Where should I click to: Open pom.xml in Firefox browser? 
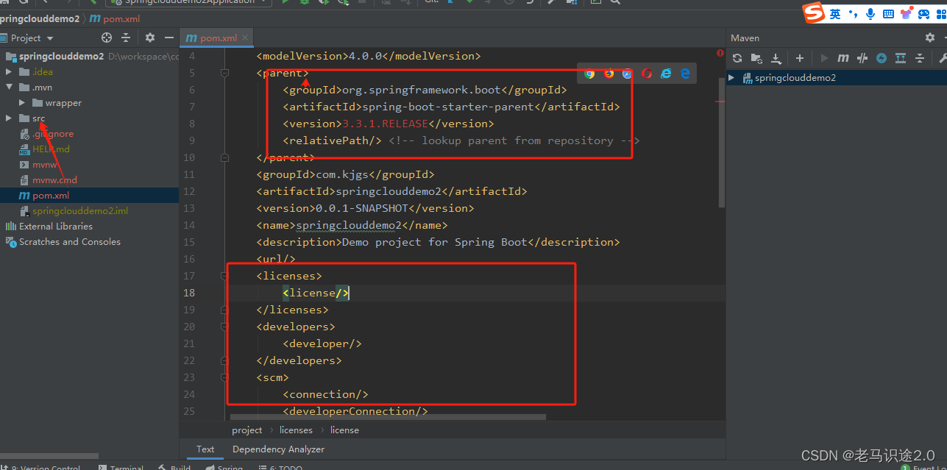(609, 74)
